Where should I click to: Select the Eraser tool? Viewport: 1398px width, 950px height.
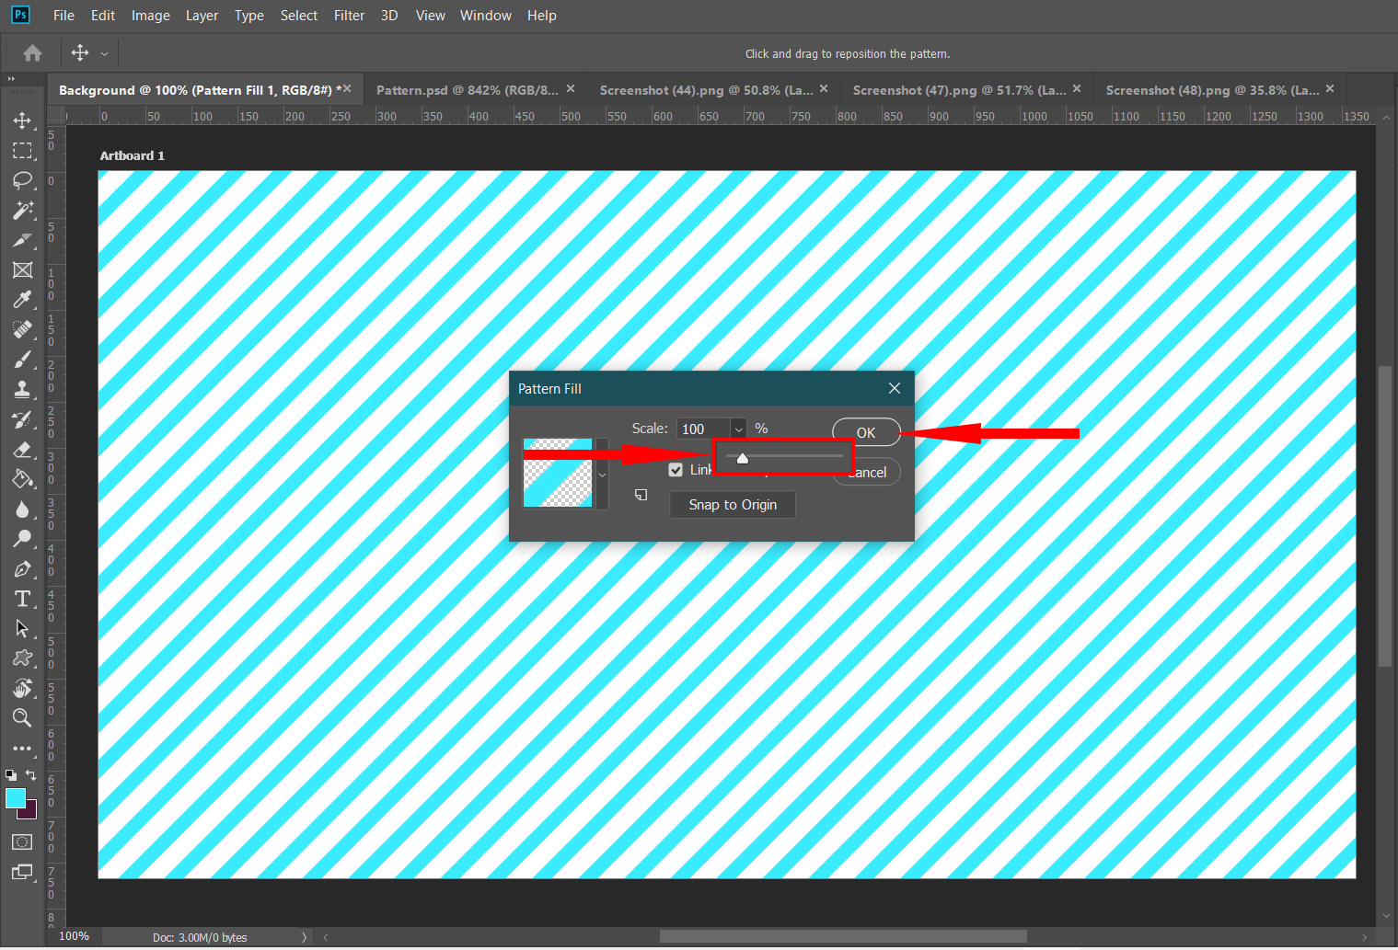tap(22, 450)
